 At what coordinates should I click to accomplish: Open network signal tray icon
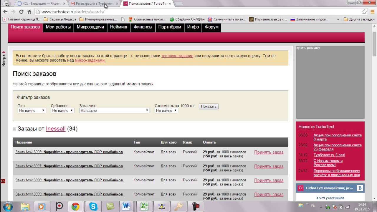348,206
